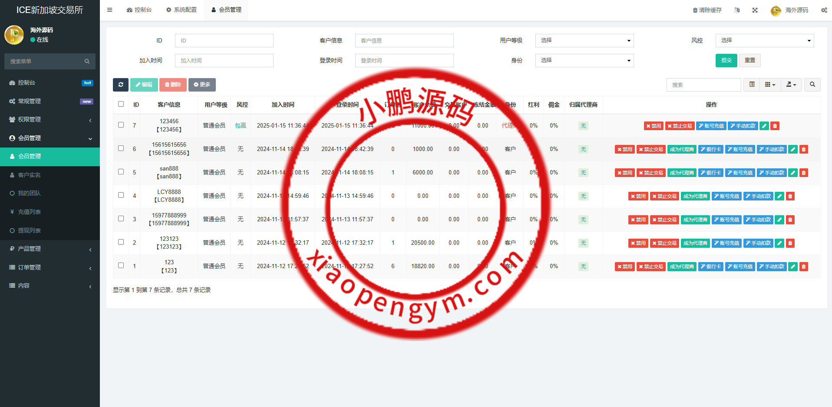The image size is (832, 407).
Task: Click 成为代理商 for user 15615615656
Action: coord(682,149)
